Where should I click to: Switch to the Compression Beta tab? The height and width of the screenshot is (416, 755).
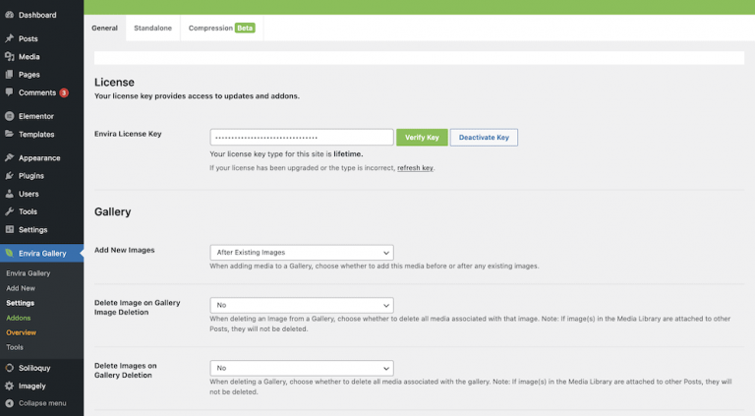tap(221, 28)
